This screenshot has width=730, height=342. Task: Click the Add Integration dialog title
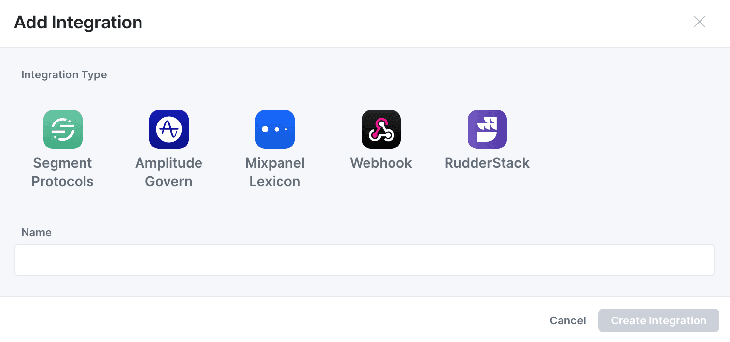click(78, 23)
